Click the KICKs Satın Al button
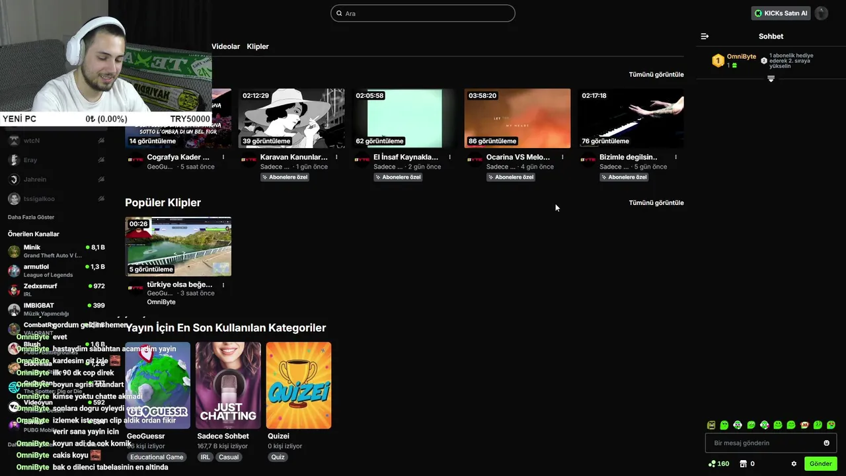846x476 pixels. (x=781, y=13)
